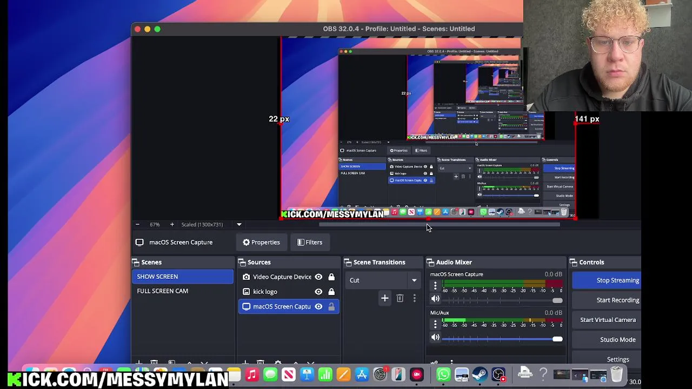The image size is (692, 389).
Task: Open WhatsApp from the Dock
Action: tap(443, 374)
